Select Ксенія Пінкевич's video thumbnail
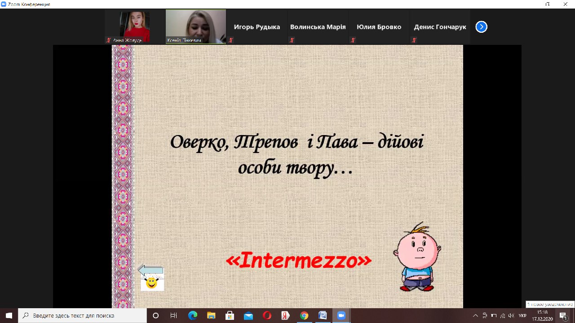This screenshot has width=575, height=323. (195, 26)
